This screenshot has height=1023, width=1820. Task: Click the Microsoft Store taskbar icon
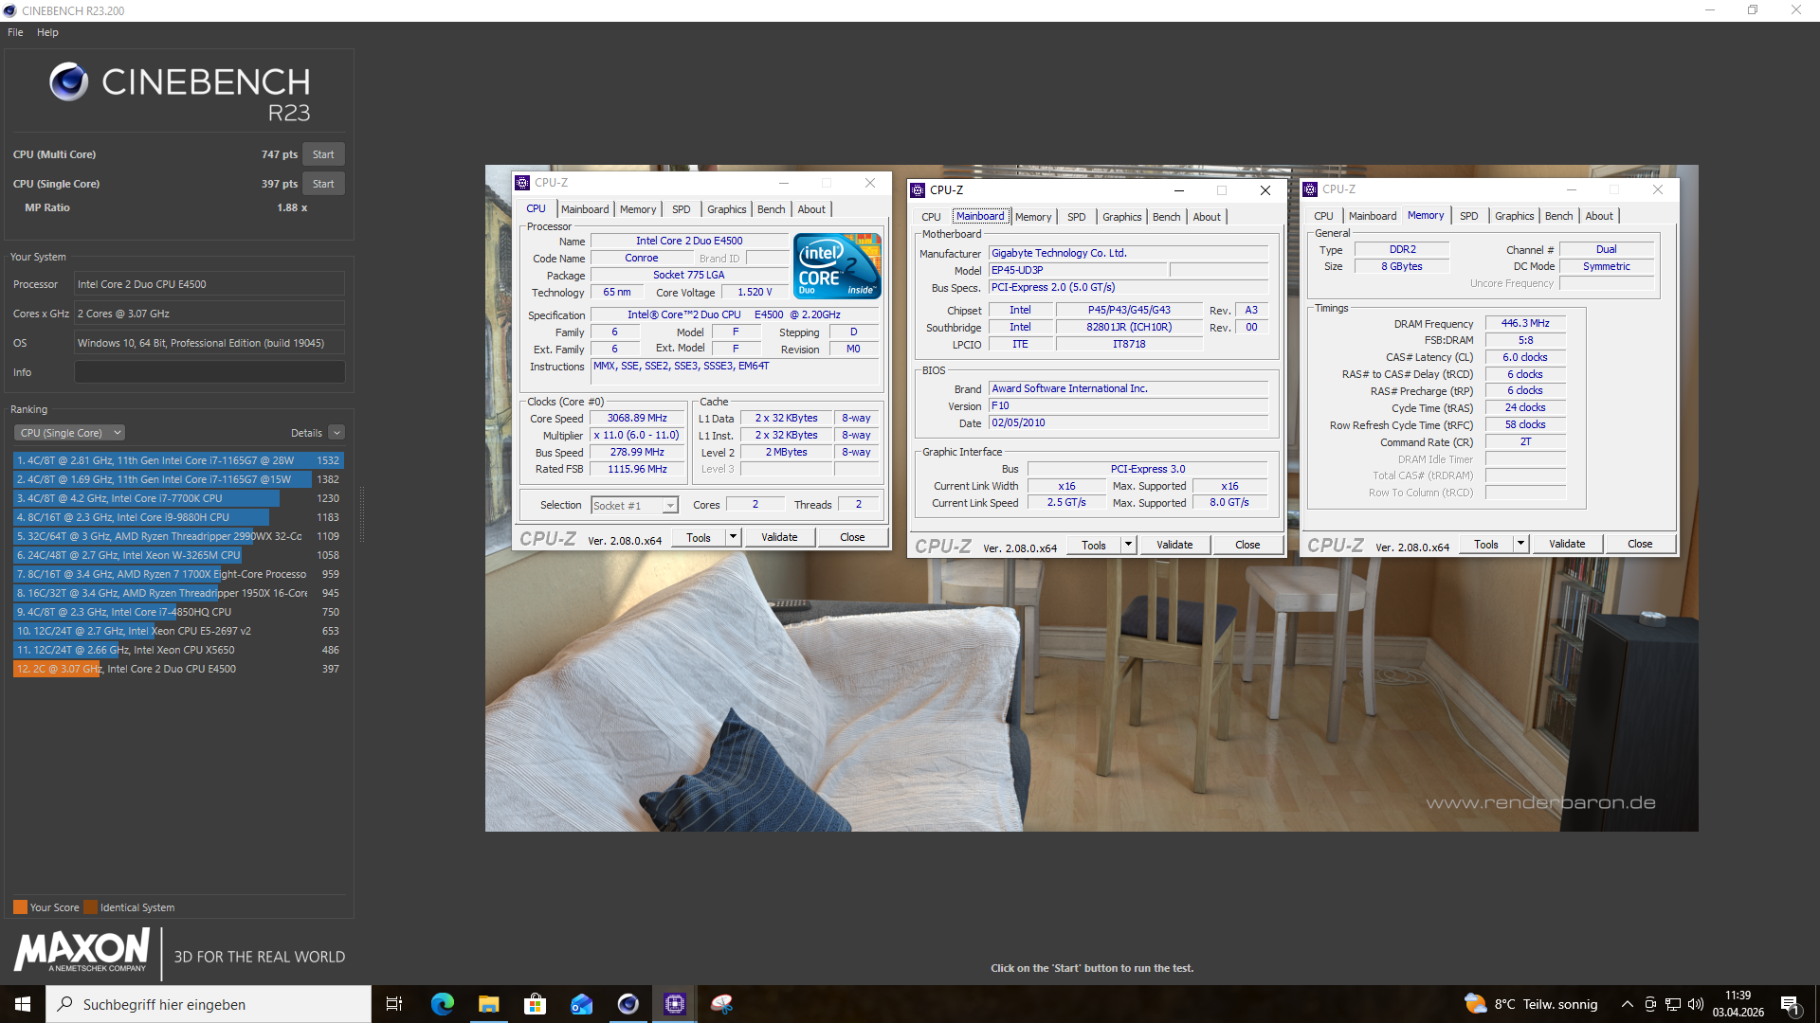click(x=535, y=1004)
